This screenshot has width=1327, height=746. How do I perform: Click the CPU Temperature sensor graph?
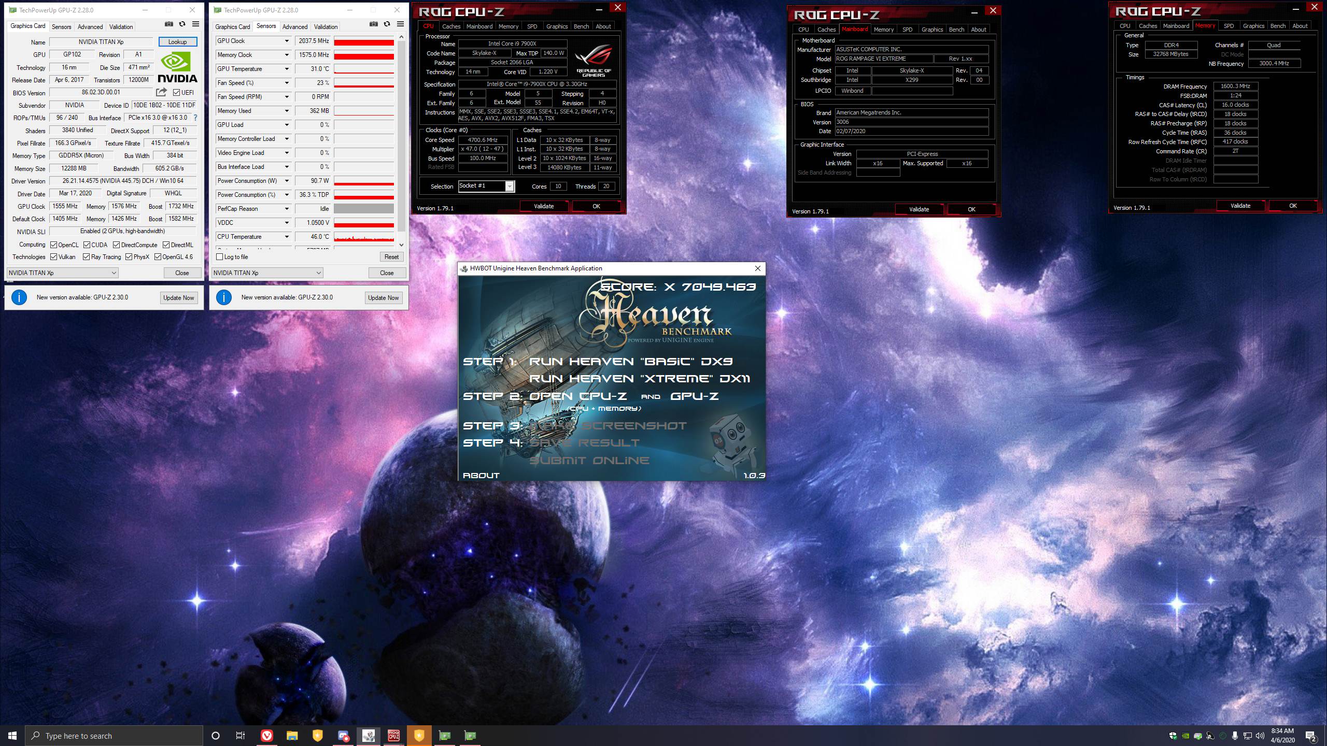[x=363, y=237]
